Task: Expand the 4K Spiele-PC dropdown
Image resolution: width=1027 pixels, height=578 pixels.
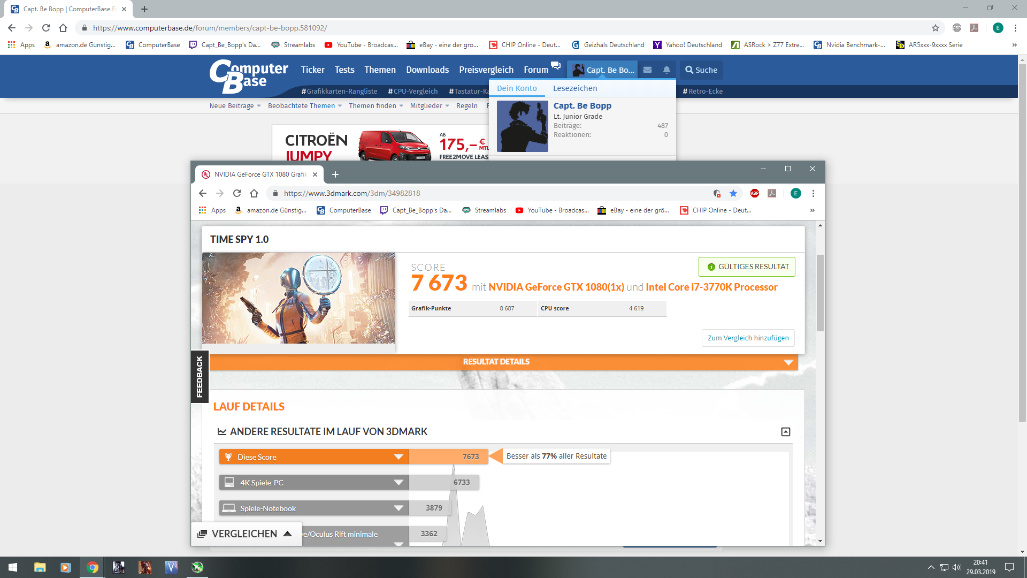Action: coord(398,483)
